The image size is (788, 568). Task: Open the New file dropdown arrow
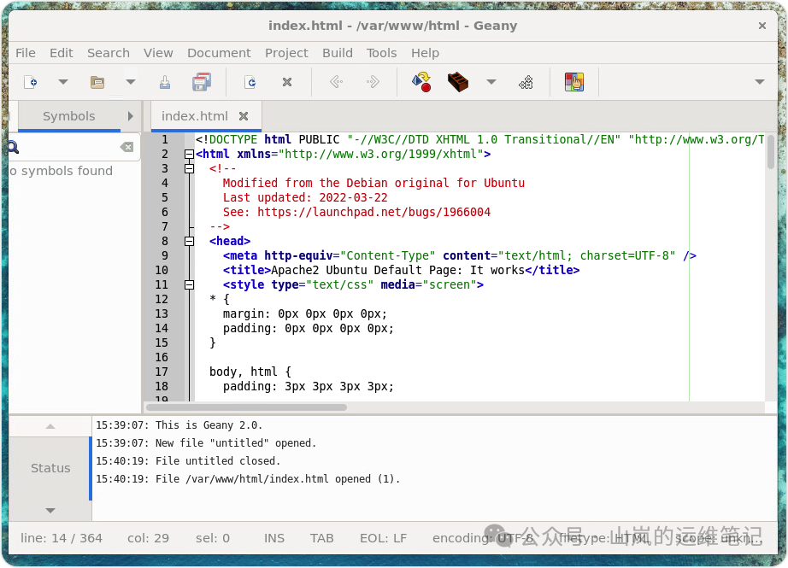click(62, 82)
